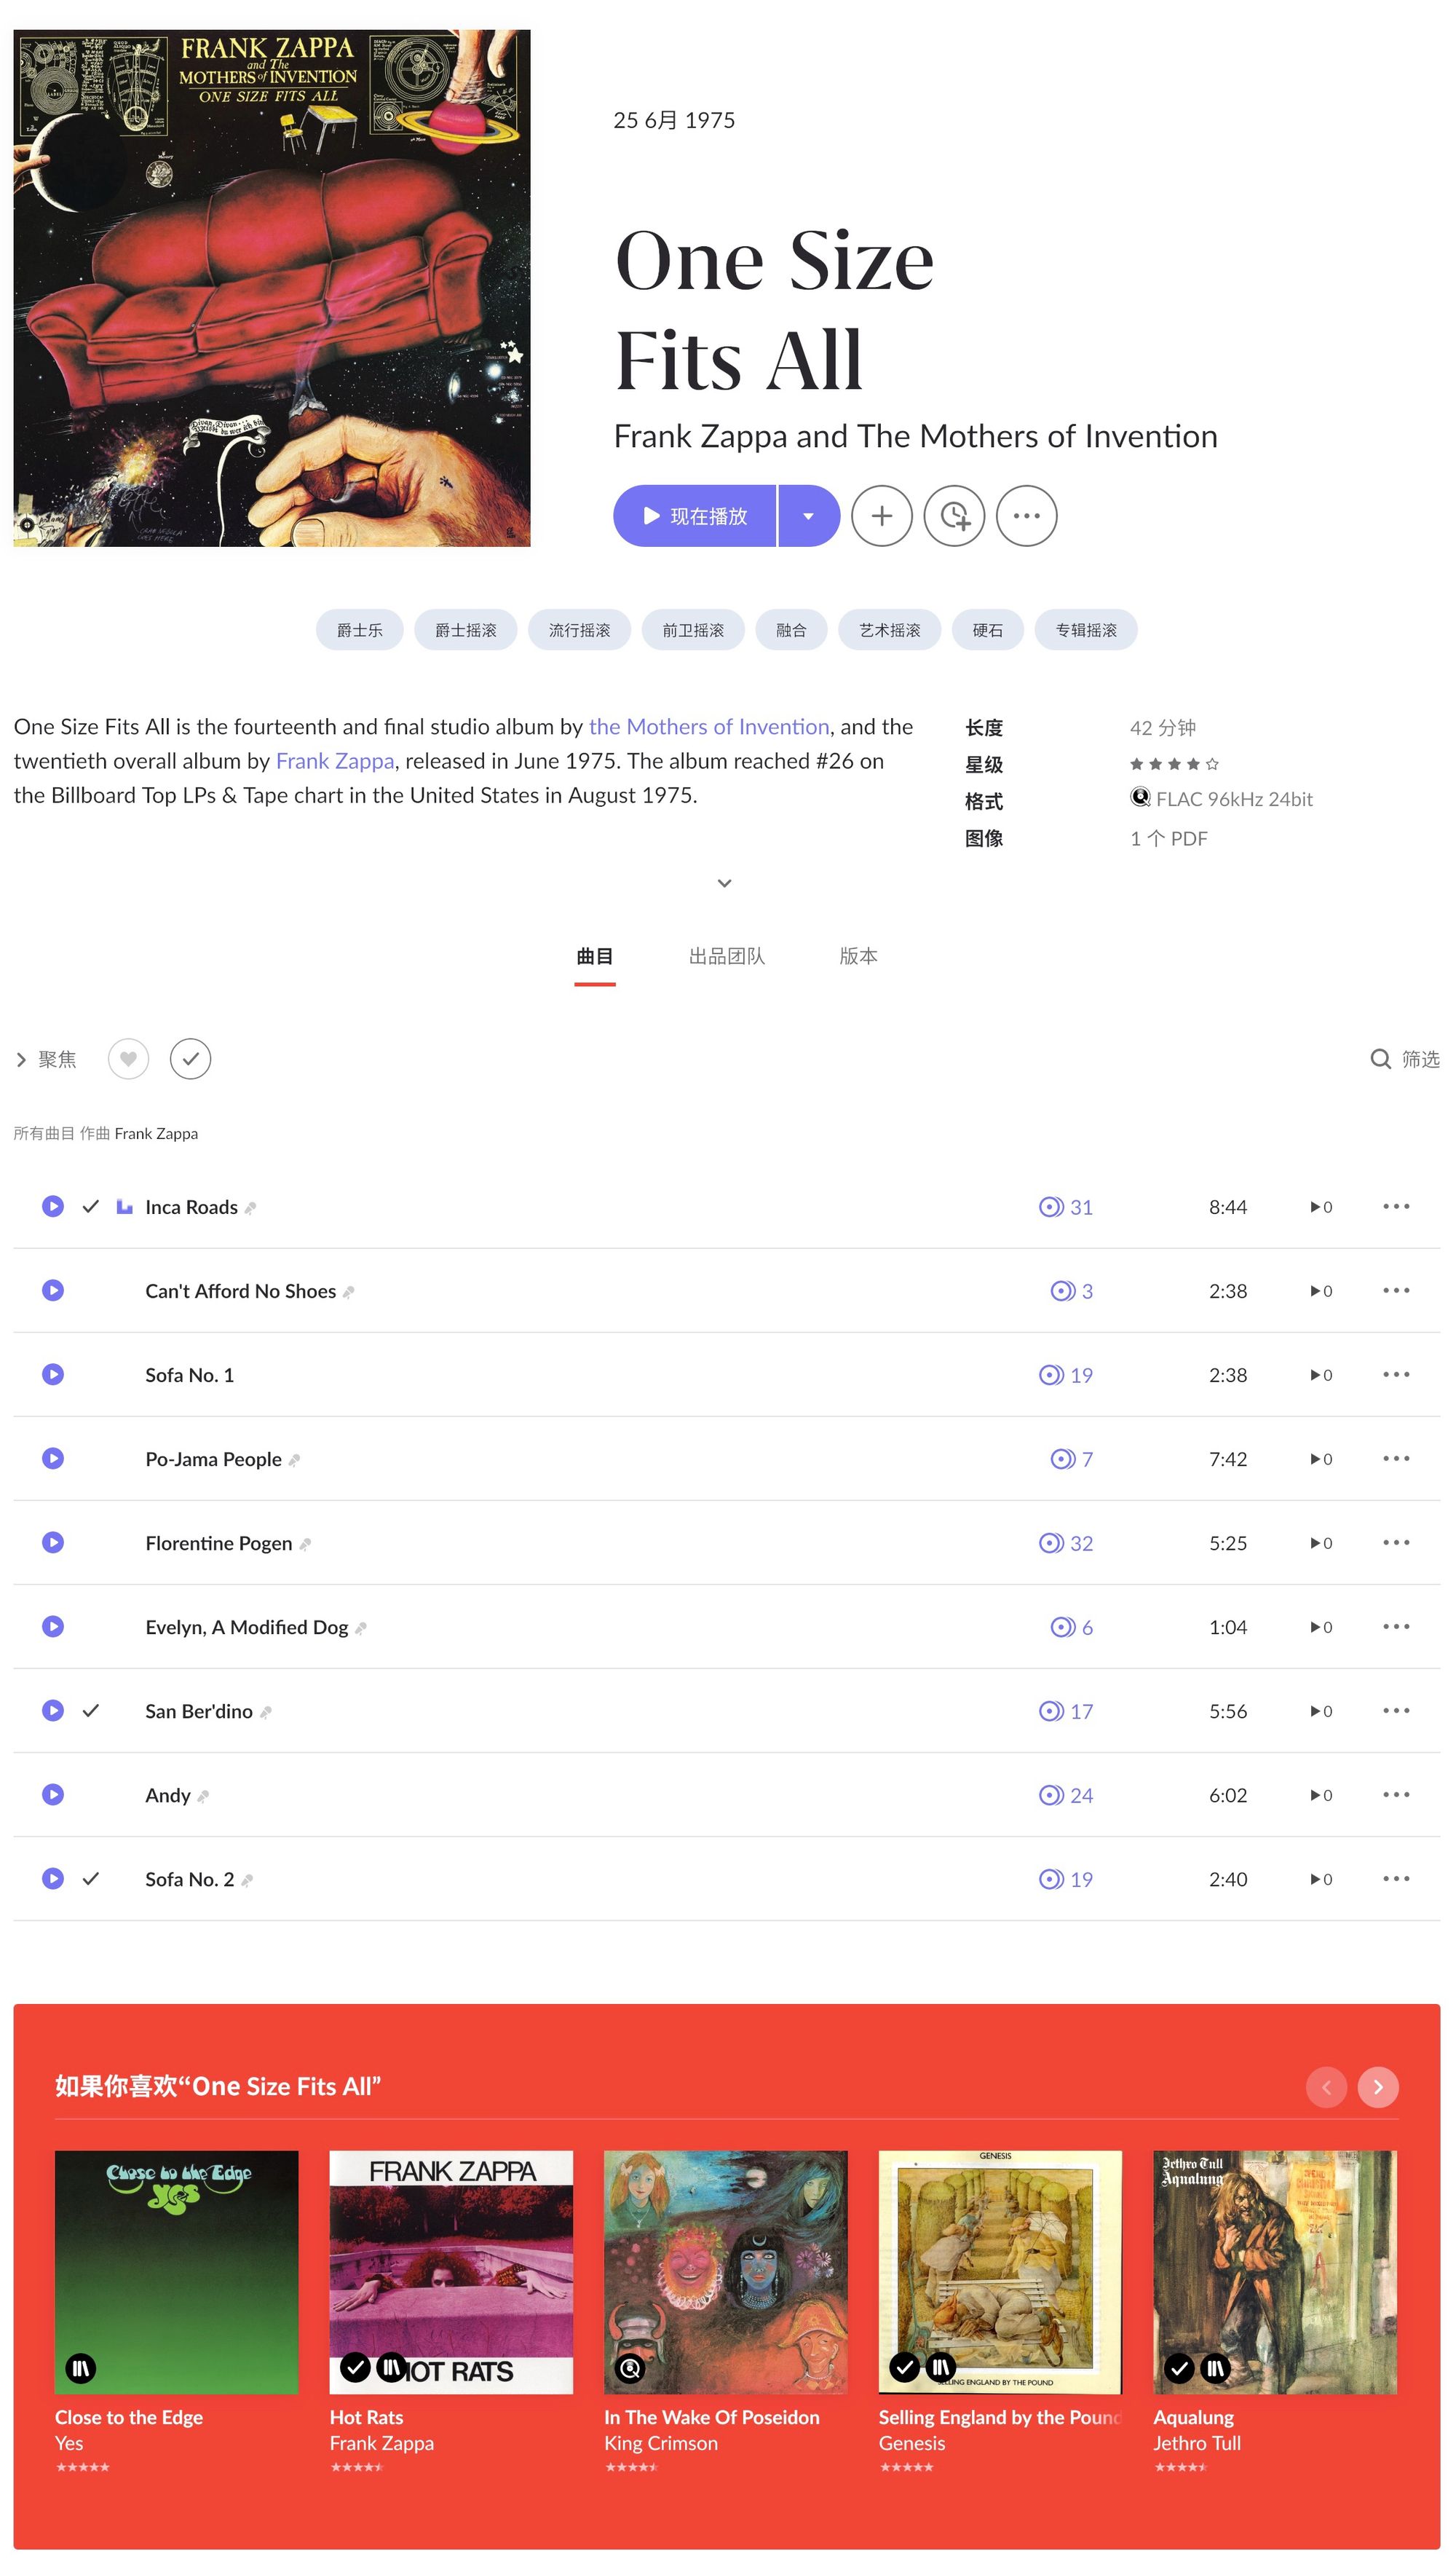
Task: Show 32 performances of Florentine Pogen
Action: pos(1066,1543)
